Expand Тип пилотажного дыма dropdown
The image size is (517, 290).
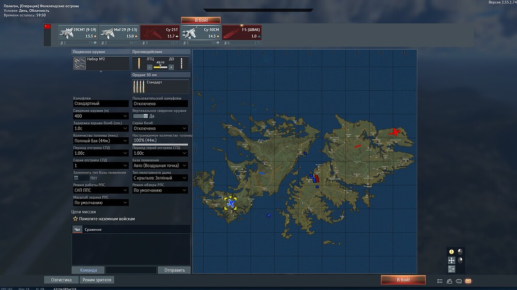160,178
